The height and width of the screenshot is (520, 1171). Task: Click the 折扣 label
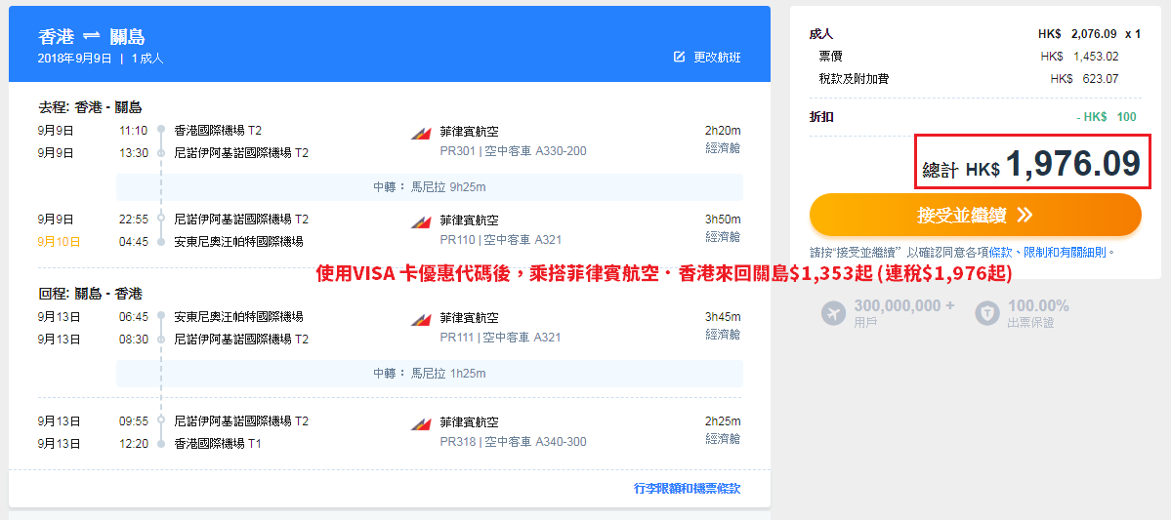click(821, 117)
